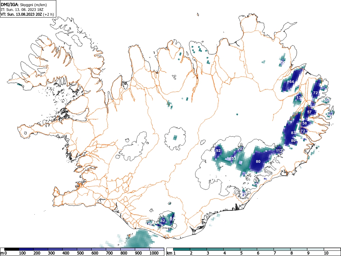Pick the pale lavender swatch after the 1000 m label
The image size is (341, 256).
click(157, 249)
